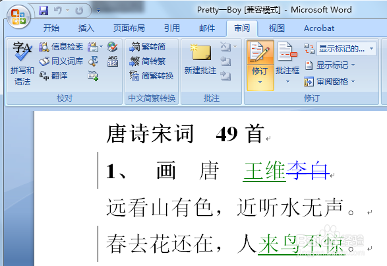
Task: Undo the last action
Action: (x=58, y=11)
